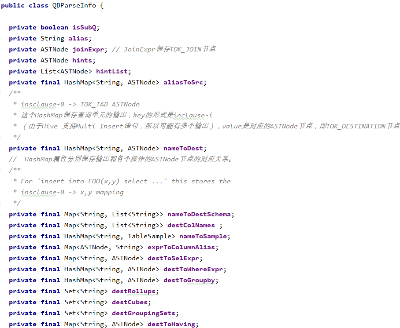Click on the TableSample type

click(x=149, y=236)
